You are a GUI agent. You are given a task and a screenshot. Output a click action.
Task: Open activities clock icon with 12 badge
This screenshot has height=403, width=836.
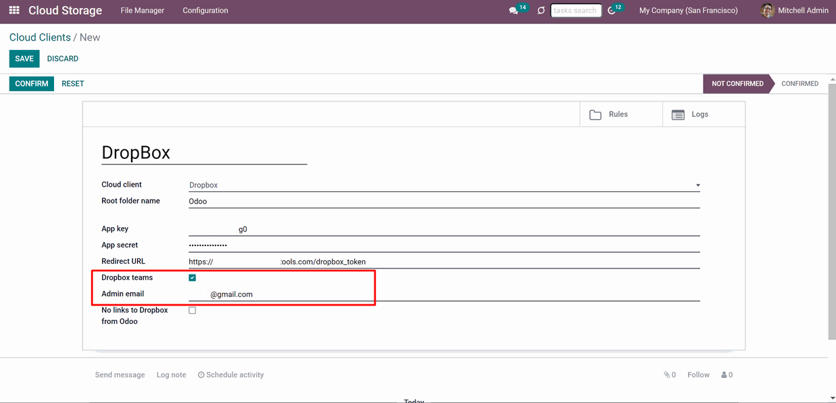click(x=612, y=11)
